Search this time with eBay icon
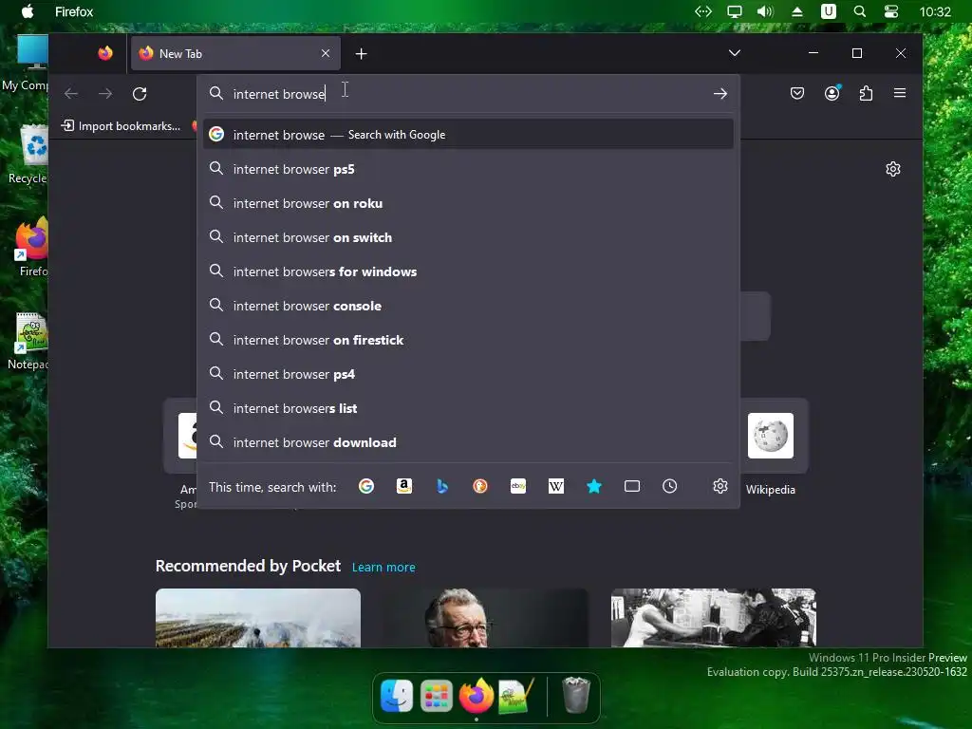 [518, 486]
